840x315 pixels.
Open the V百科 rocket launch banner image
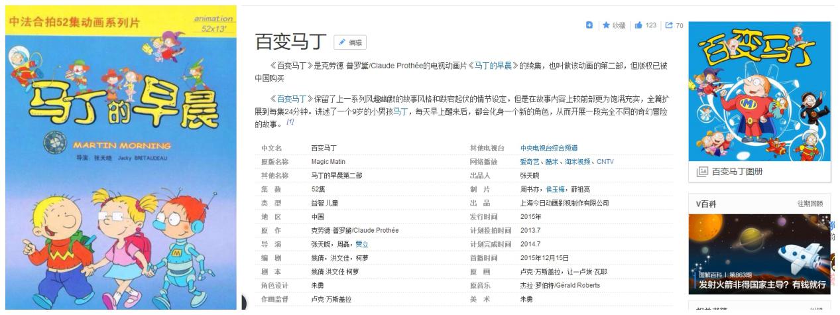[760, 254]
